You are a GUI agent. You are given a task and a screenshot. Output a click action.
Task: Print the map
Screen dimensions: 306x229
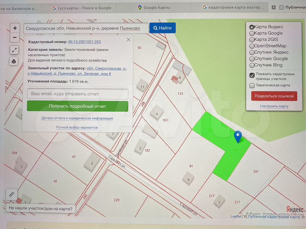click(15, 61)
